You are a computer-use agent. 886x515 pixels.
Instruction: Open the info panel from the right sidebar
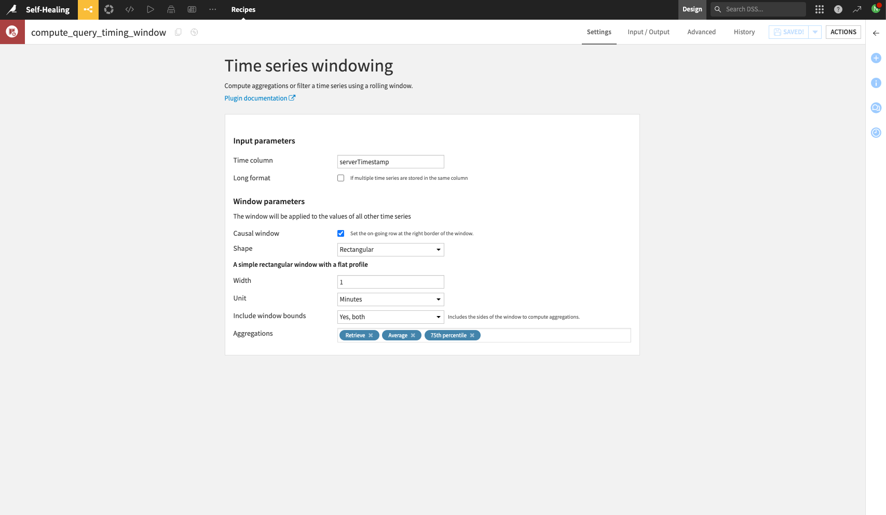click(876, 83)
